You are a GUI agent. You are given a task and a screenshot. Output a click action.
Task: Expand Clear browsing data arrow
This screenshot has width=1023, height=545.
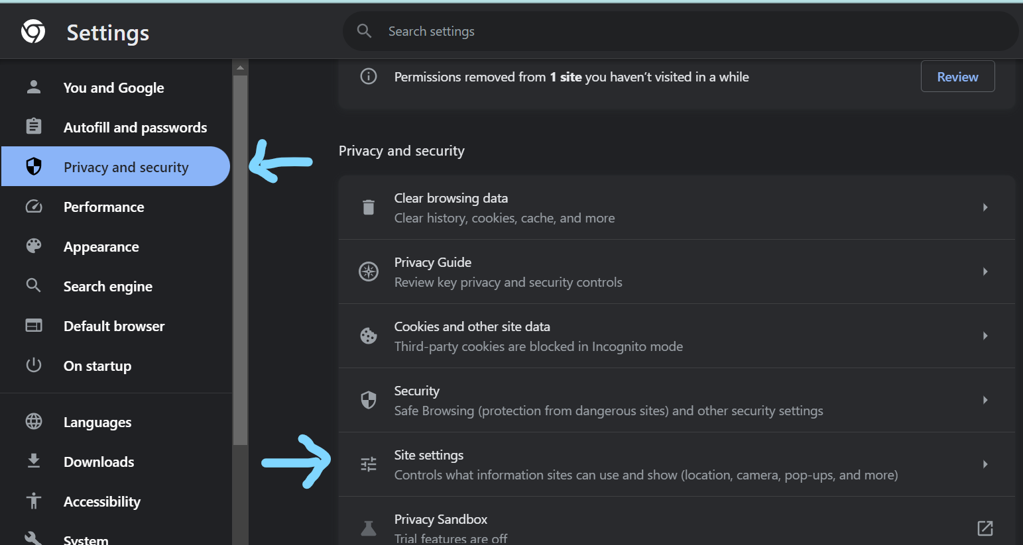(x=985, y=207)
